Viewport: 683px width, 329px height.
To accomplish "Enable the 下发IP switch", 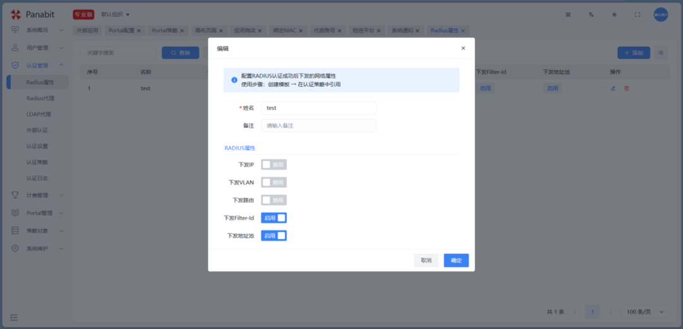I will [x=274, y=164].
